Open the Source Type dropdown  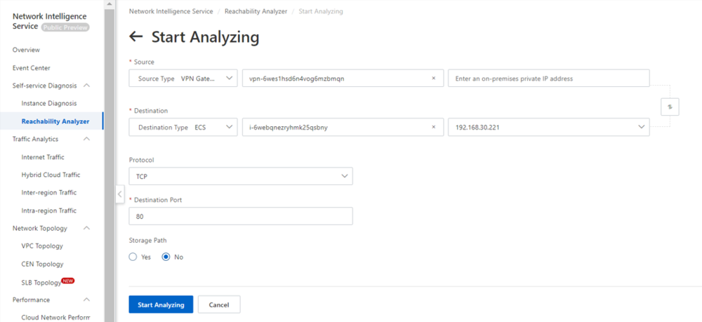[x=183, y=79]
